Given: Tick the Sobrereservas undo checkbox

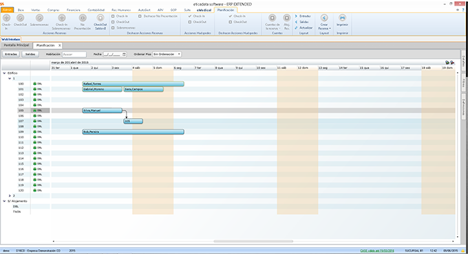Looking at the screenshot, I should tap(113, 27).
